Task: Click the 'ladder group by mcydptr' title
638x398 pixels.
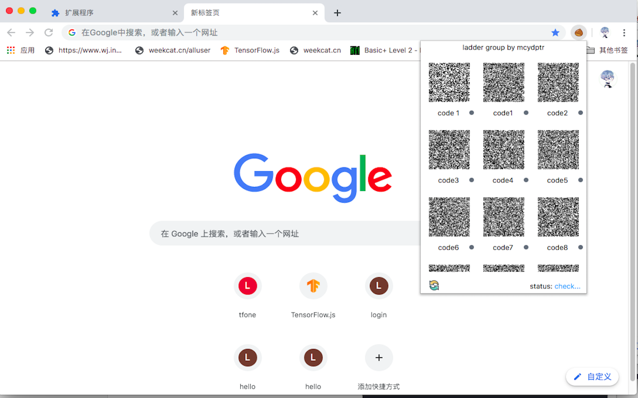Action: coord(503,48)
